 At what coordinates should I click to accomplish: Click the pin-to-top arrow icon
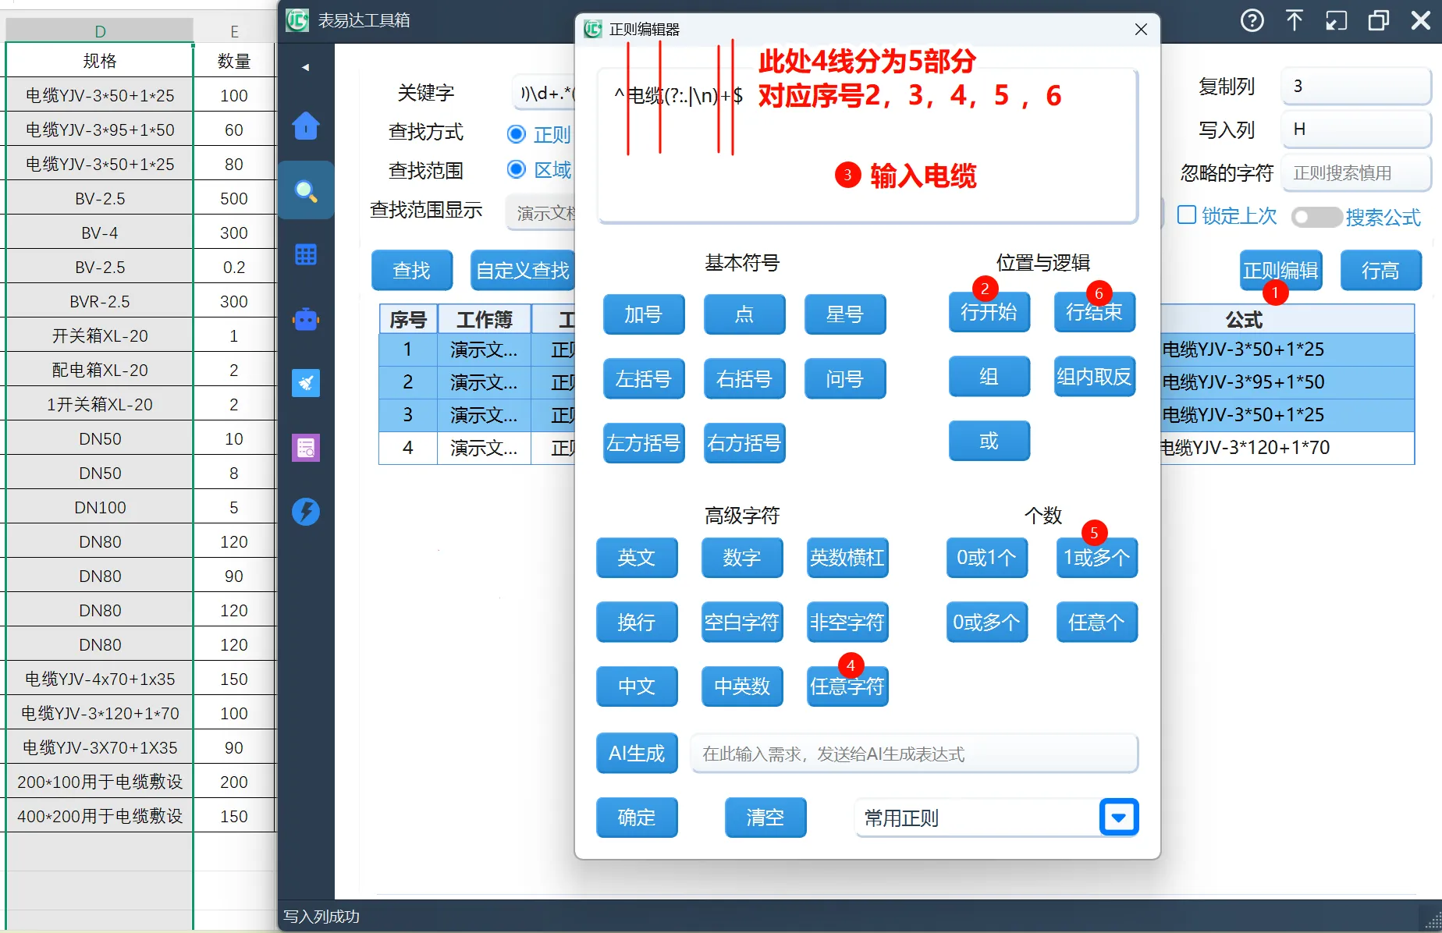[1295, 20]
